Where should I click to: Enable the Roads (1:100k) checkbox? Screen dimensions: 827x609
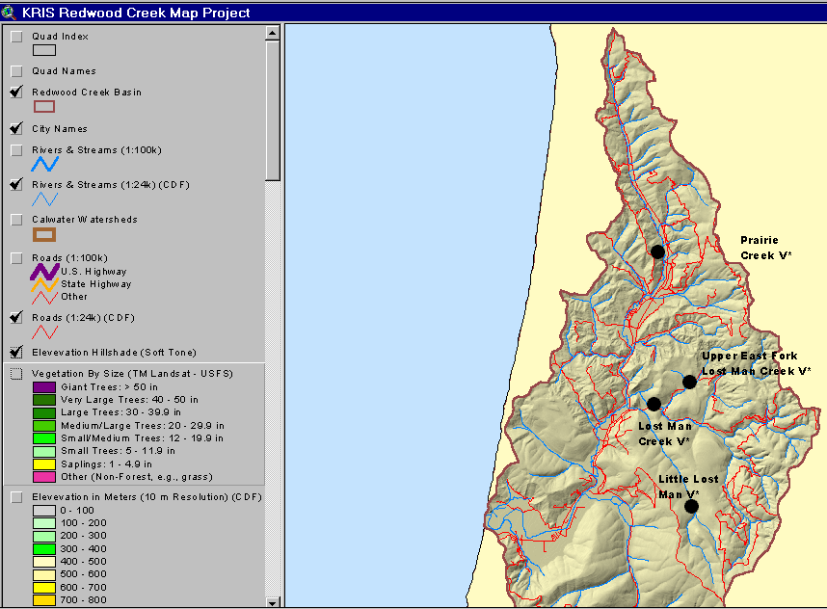(x=17, y=258)
